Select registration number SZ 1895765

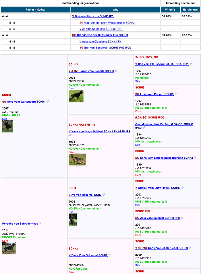click(x=143, y=138)
